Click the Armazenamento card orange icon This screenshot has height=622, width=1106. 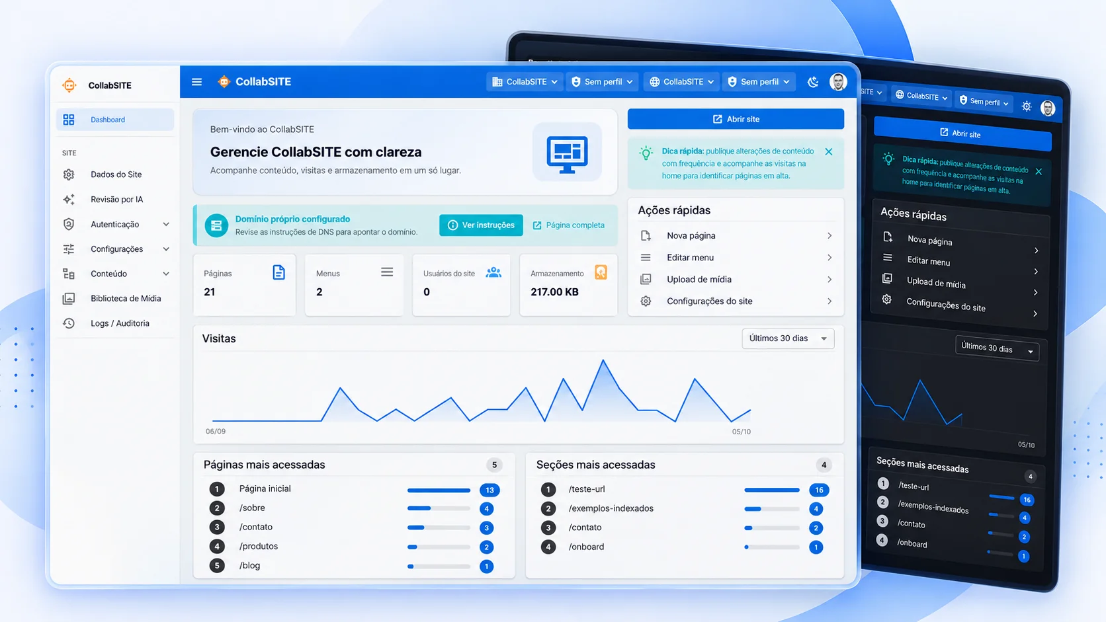[601, 272]
